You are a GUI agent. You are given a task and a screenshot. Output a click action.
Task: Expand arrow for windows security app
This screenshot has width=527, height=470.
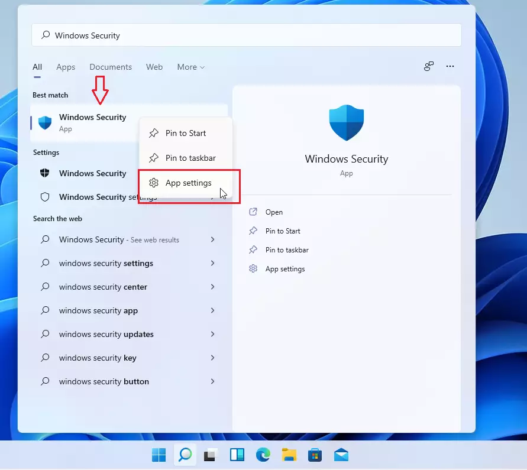[212, 310]
